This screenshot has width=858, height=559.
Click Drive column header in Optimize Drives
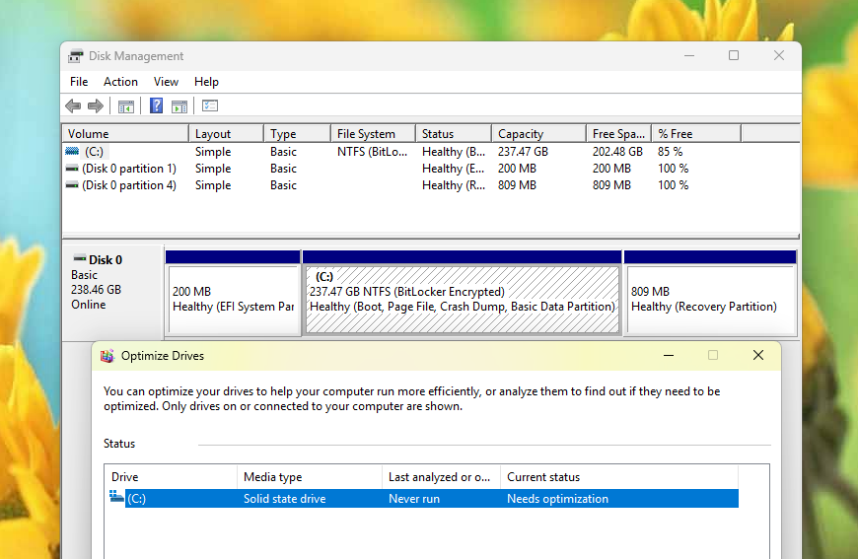pos(172,477)
